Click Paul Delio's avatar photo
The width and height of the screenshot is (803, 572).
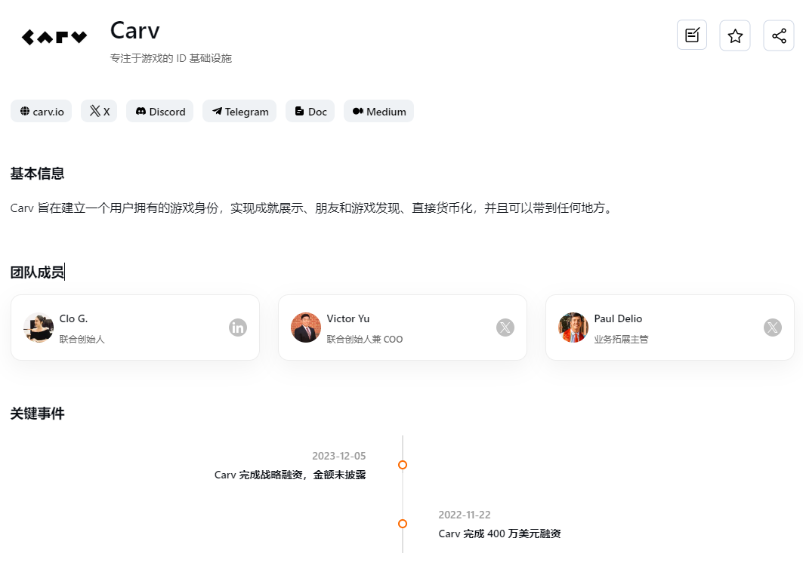tap(573, 328)
